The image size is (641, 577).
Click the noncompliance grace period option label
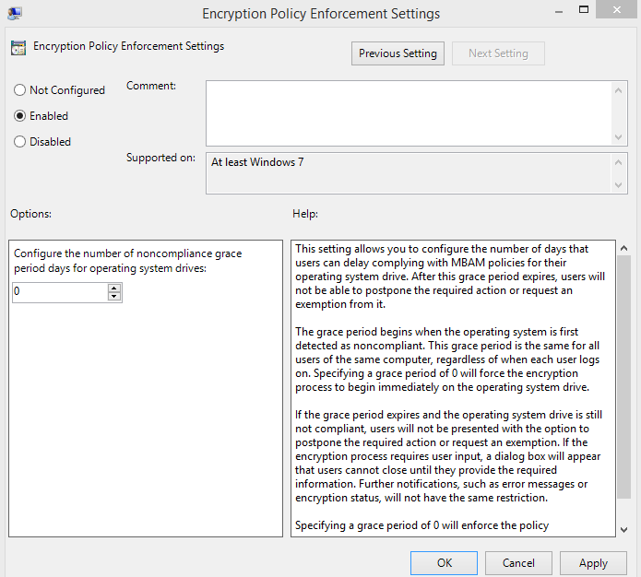128,261
